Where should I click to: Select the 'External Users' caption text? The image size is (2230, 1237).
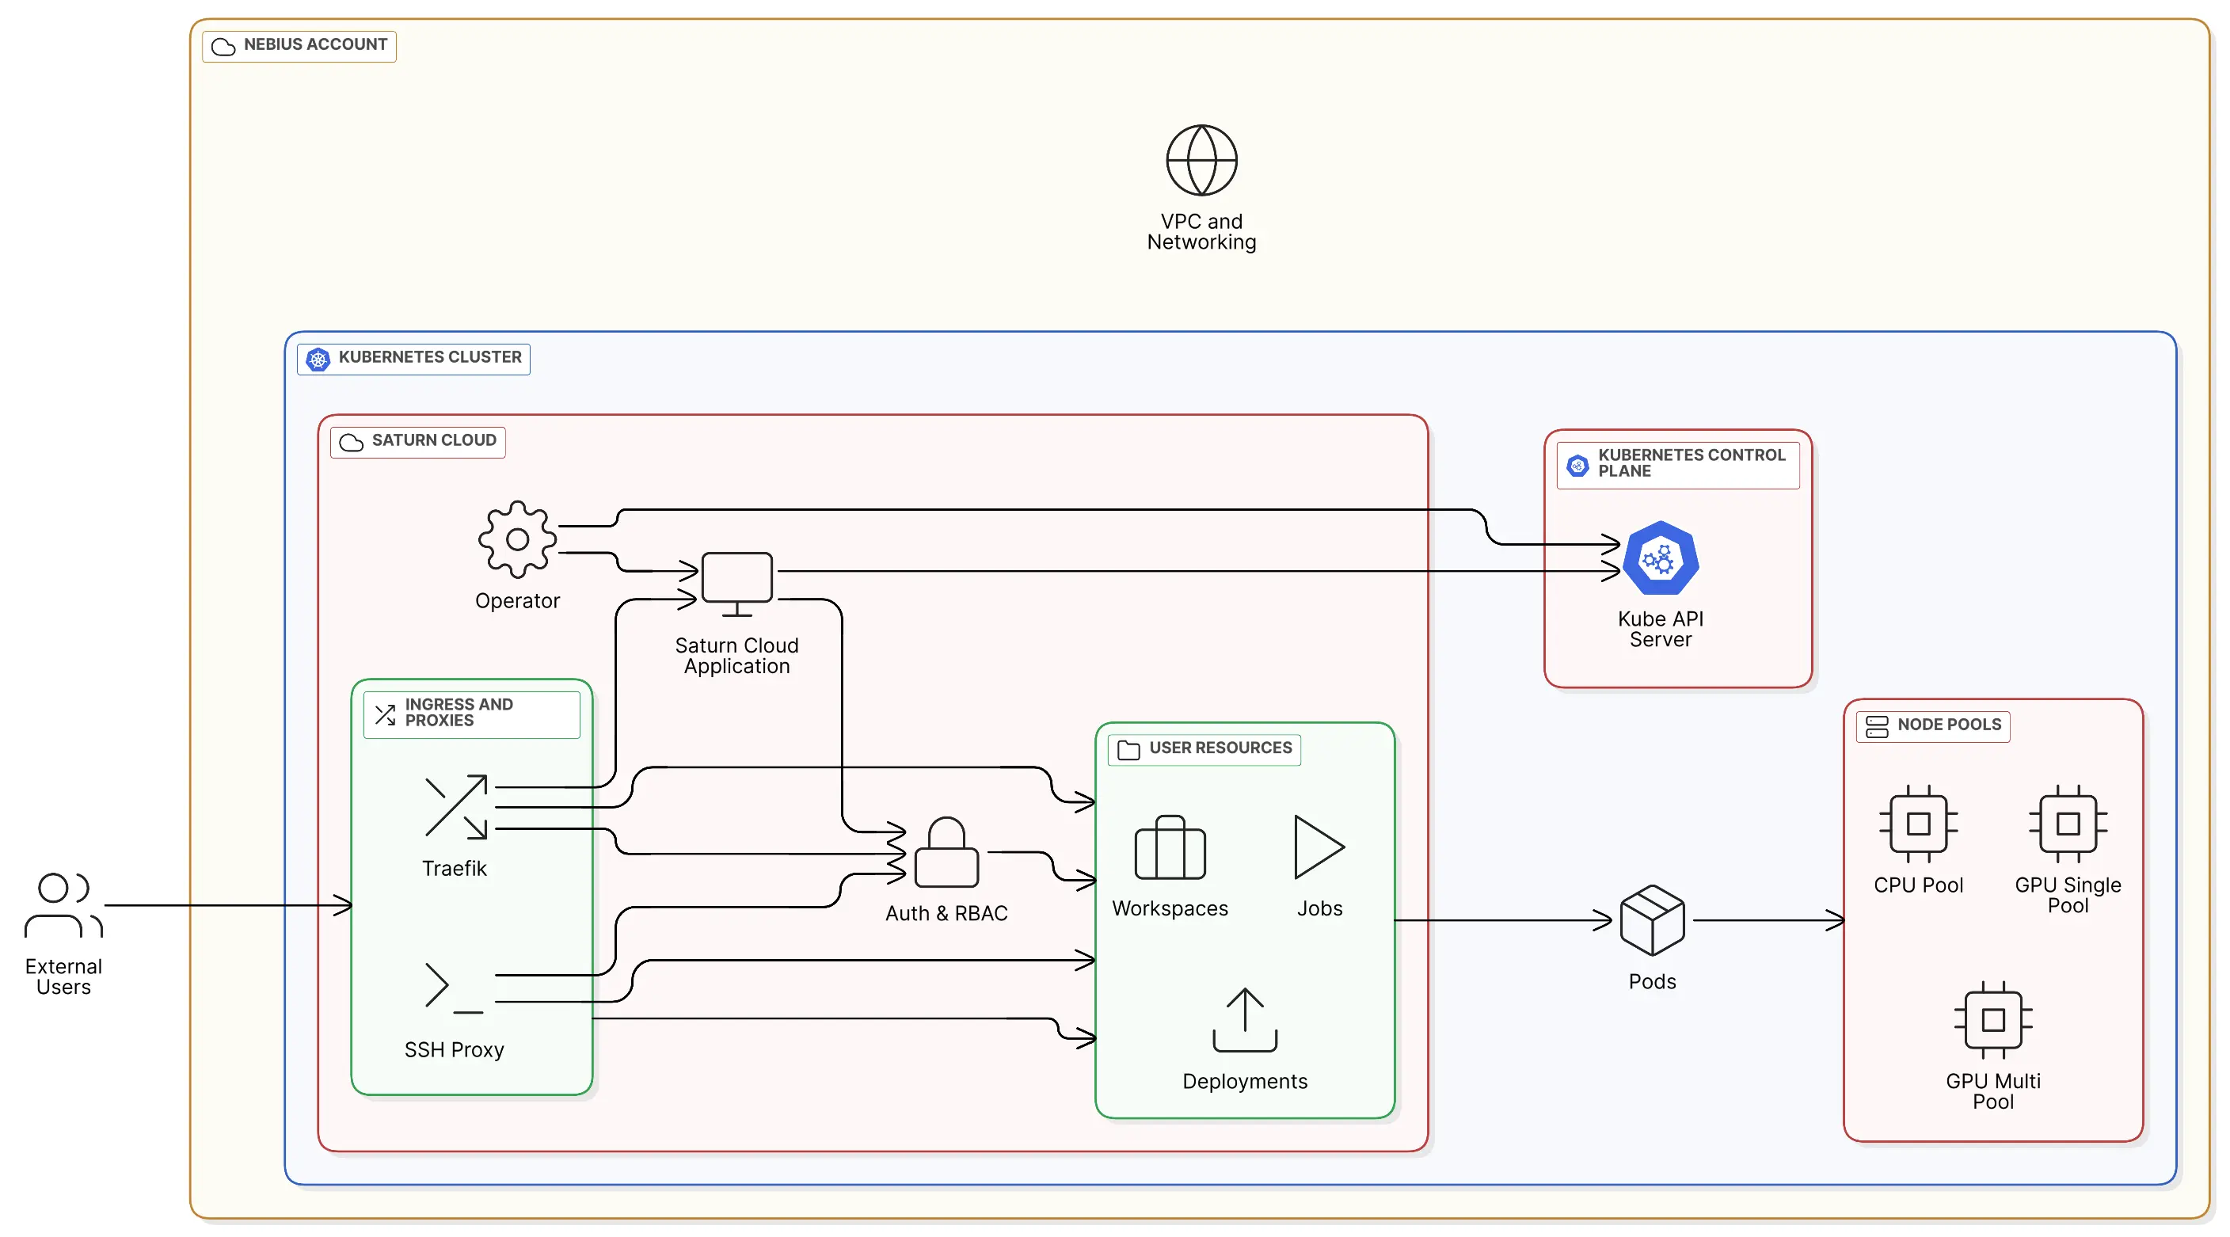pyautogui.click(x=63, y=976)
